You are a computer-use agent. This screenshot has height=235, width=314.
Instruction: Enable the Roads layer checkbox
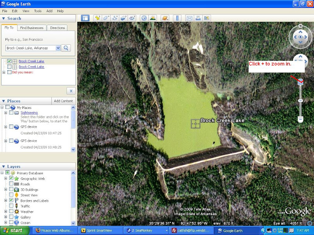click(11, 184)
